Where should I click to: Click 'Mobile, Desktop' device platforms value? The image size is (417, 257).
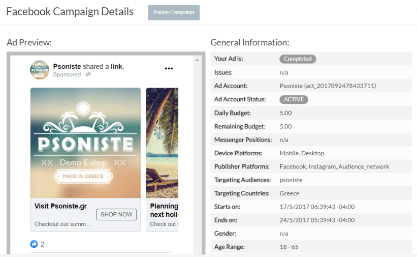point(302,153)
